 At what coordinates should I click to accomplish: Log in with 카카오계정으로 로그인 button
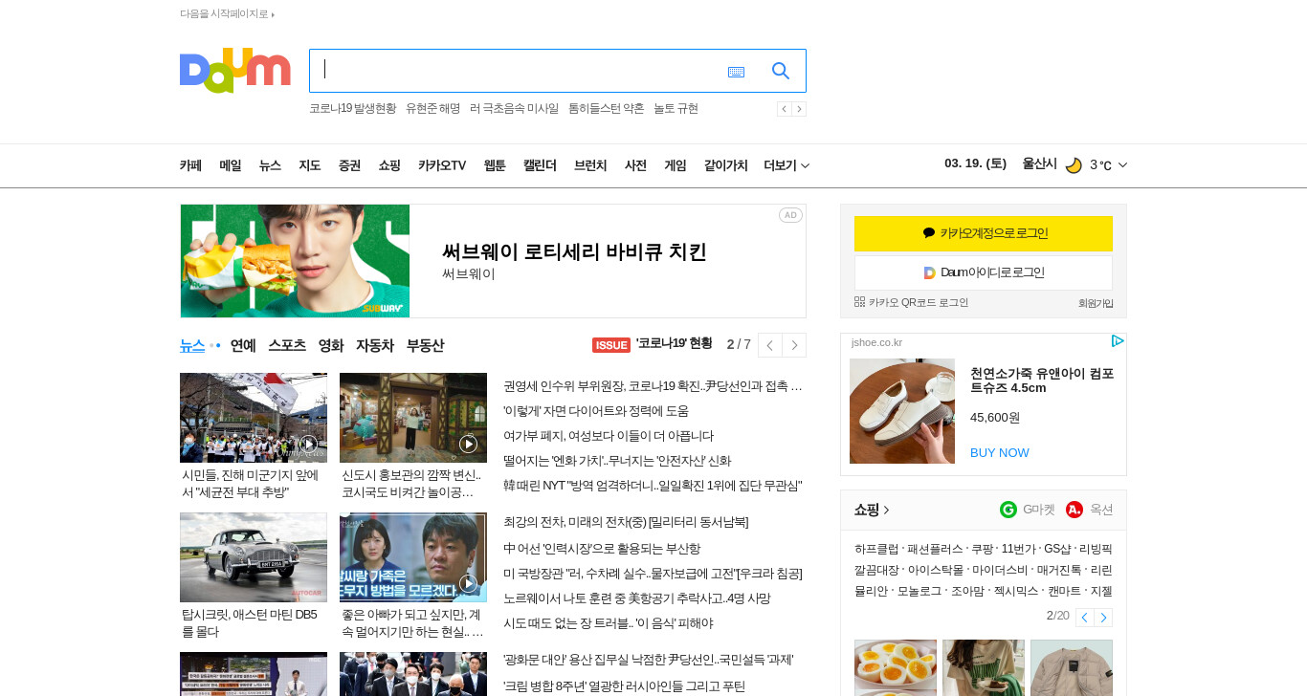click(984, 233)
